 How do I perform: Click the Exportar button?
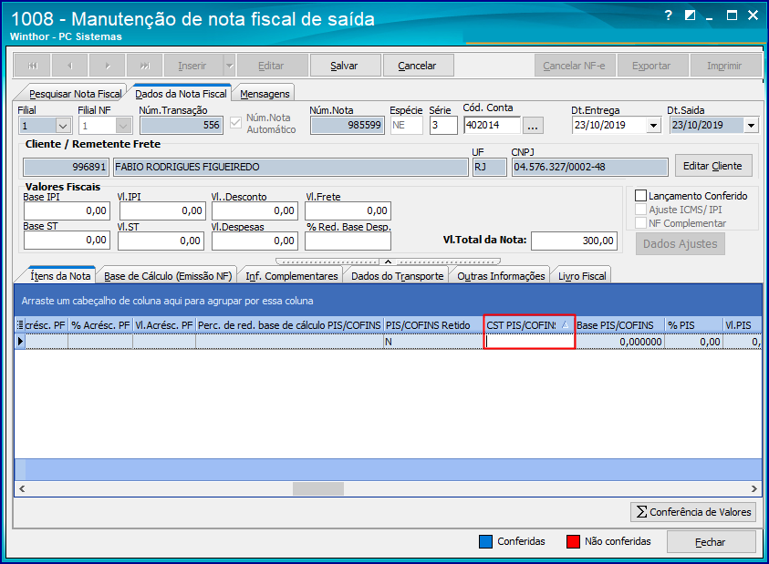[653, 66]
